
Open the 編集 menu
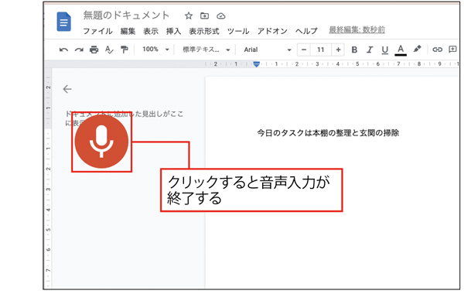pyautogui.click(x=128, y=31)
